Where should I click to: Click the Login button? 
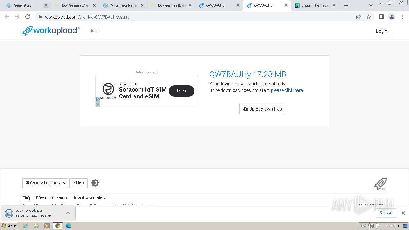[382, 31]
